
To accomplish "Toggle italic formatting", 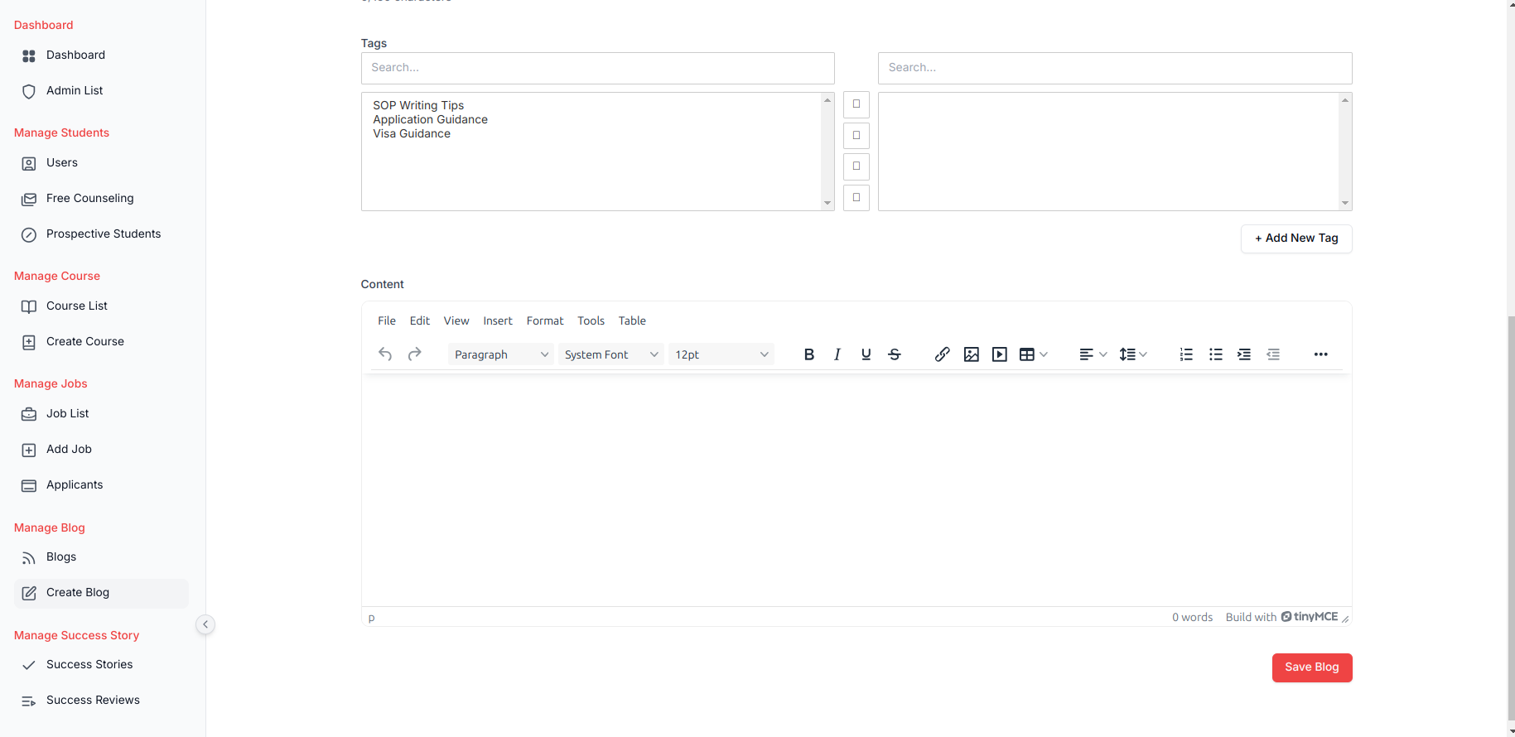I will point(837,354).
